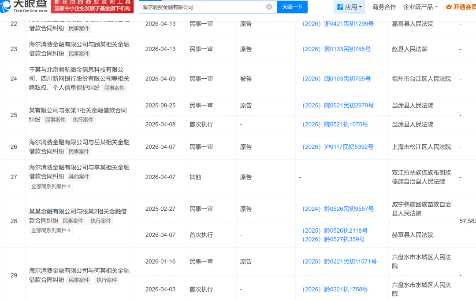Screen dimensions: 476x300
Task: Open case number (2025)黔0526执2118号
Action: tap(335, 230)
